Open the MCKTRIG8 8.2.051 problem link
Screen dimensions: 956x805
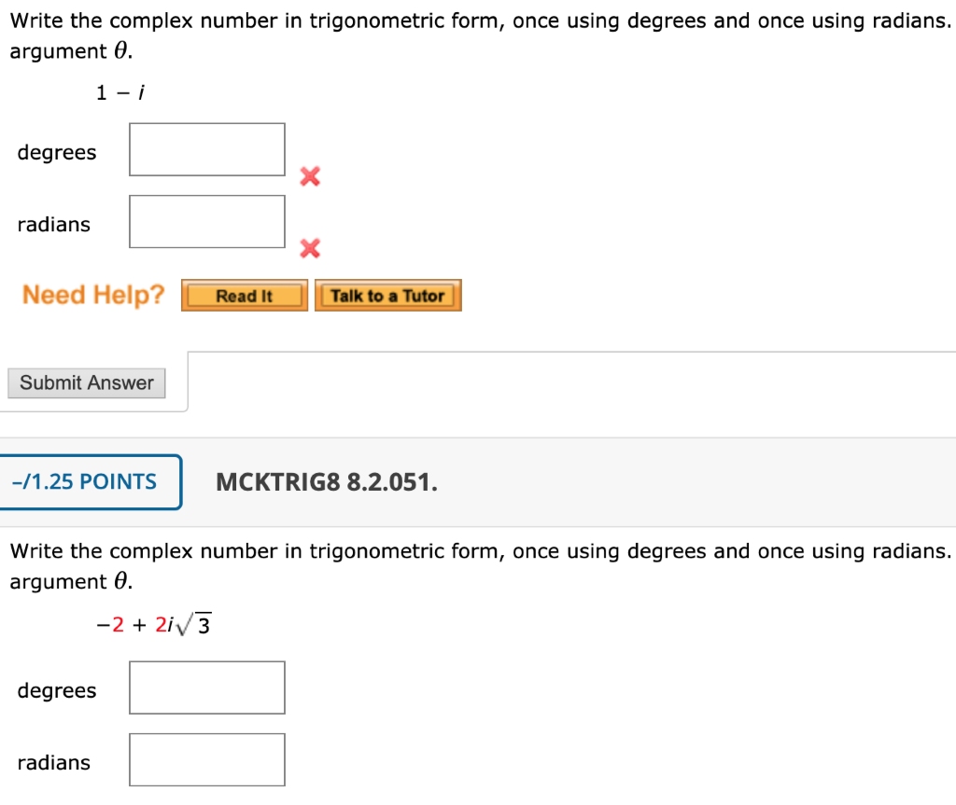point(326,482)
